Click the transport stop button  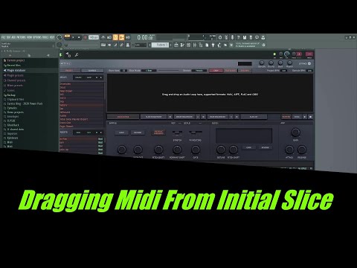[79, 37]
